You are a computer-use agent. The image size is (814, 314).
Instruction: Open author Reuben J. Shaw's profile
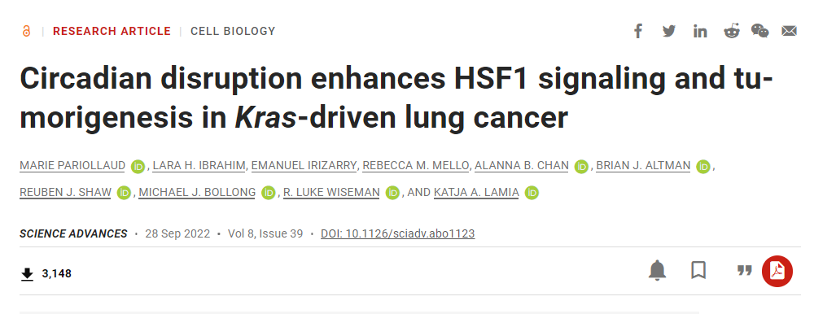[65, 193]
